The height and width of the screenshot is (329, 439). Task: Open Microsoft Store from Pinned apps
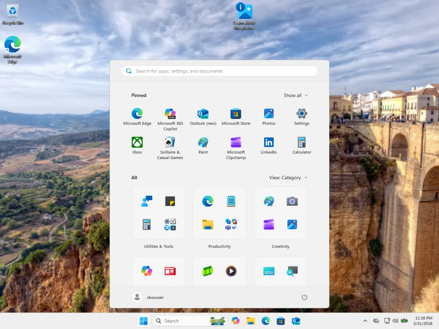[x=236, y=117]
